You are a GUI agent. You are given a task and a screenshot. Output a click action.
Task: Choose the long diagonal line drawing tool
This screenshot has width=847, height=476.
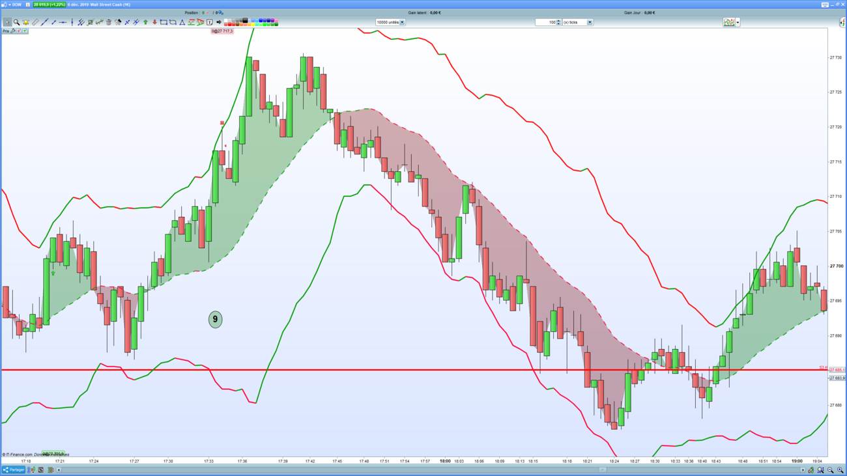(44, 22)
